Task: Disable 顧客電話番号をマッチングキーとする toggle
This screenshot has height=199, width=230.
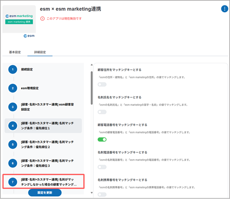Action: coord(102,140)
